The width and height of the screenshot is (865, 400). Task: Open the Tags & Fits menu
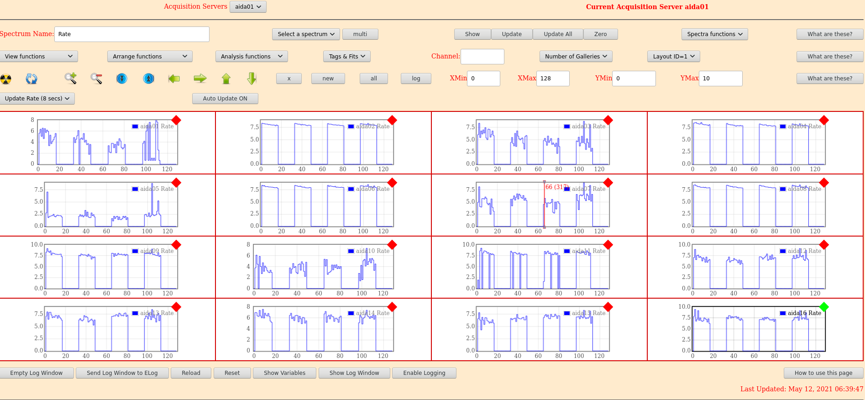(x=347, y=57)
